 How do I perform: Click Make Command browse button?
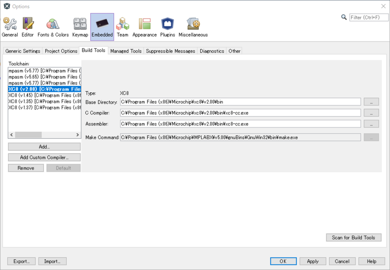pyautogui.click(x=371, y=137)
